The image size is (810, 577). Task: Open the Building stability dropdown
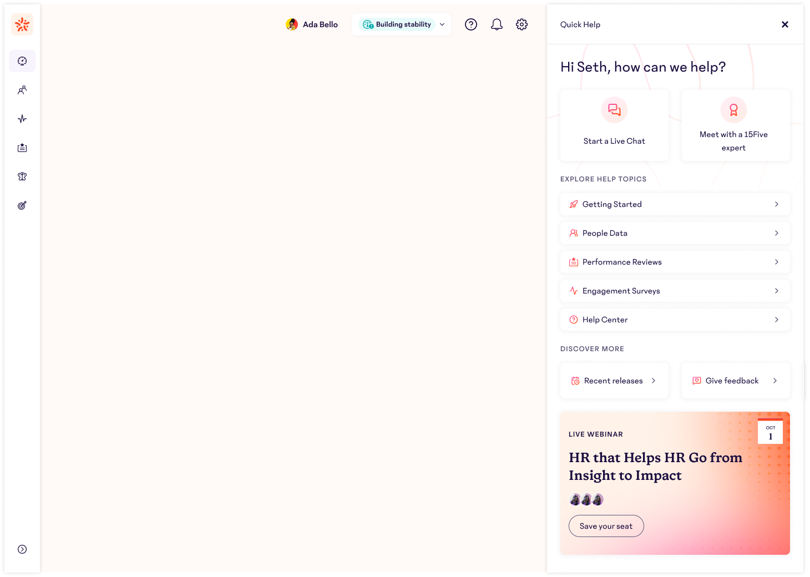click(402, 24)
